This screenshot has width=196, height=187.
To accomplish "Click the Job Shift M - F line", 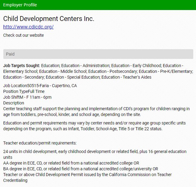I will pyautogui.click(x=27, y=97).
